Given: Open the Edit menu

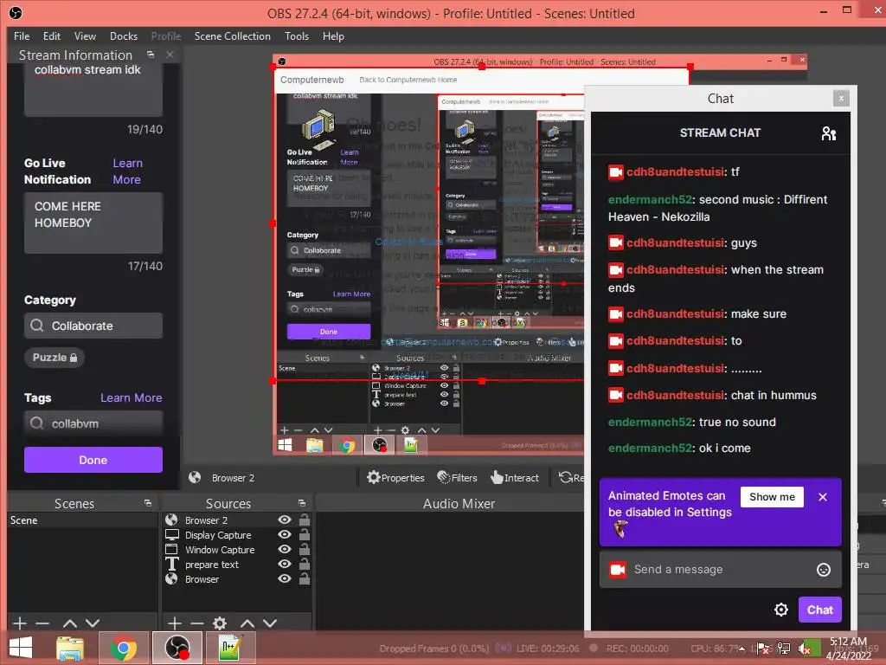Looking at the screenshot, I should pyautogui.click(x=51, y=36).
